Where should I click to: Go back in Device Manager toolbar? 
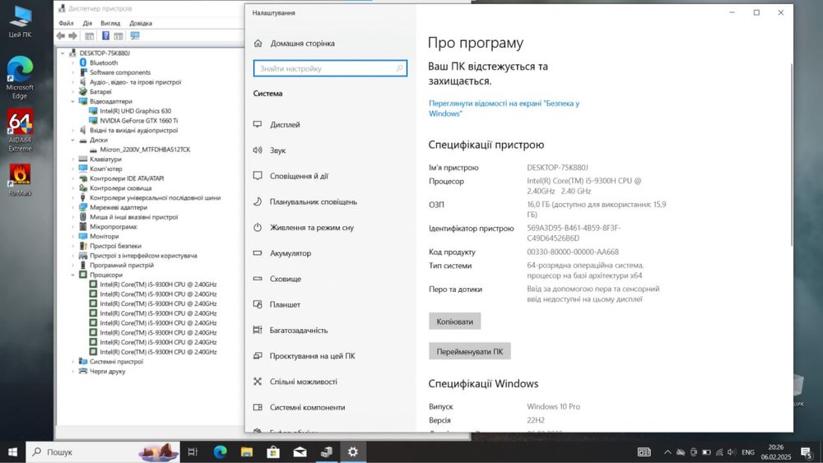click(61, 35)
